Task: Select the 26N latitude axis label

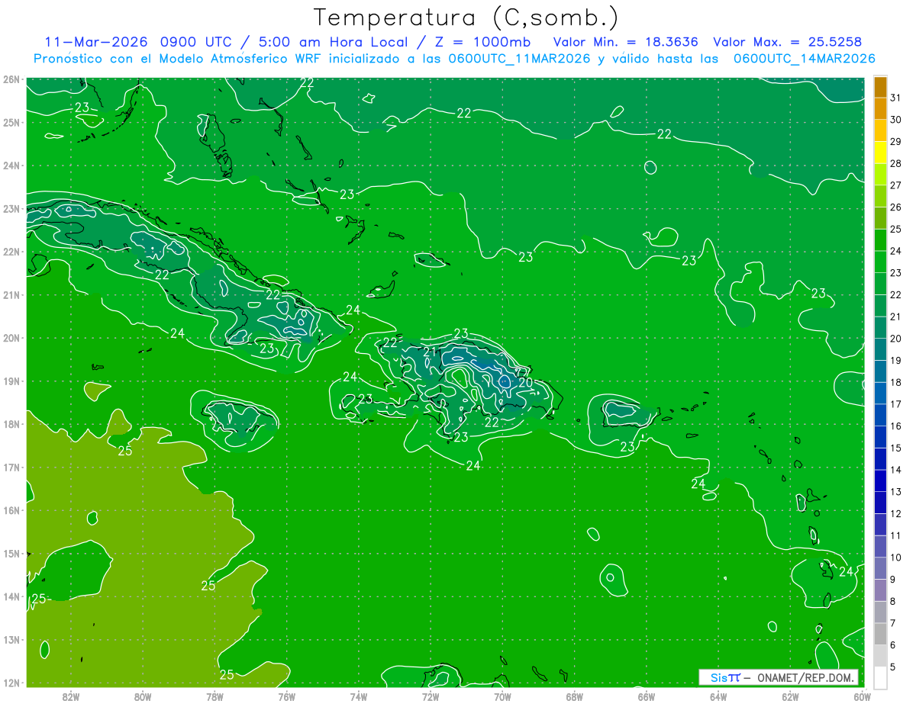Action: pos(11,79)
